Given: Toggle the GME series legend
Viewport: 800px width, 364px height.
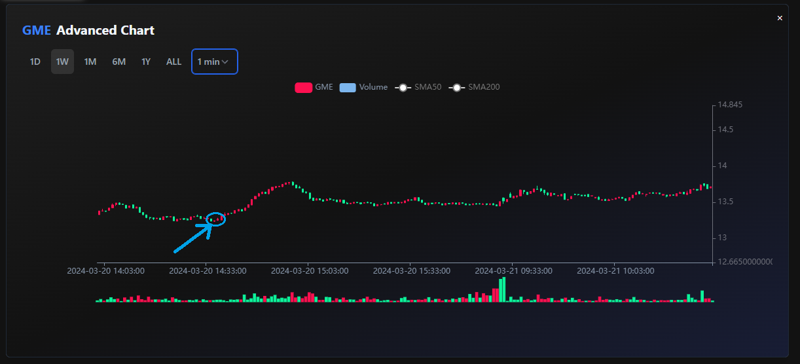Looking at the screenshot, I should (314, 87).
